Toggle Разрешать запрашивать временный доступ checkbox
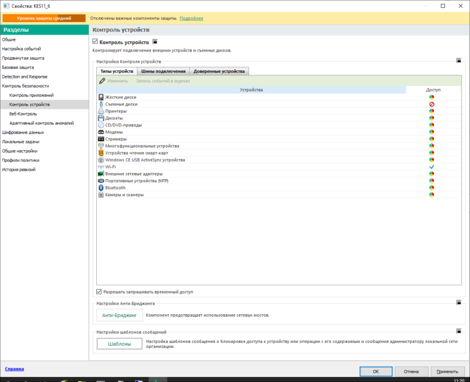Viewport: 470px width, 382px height. tap(99, 292)
